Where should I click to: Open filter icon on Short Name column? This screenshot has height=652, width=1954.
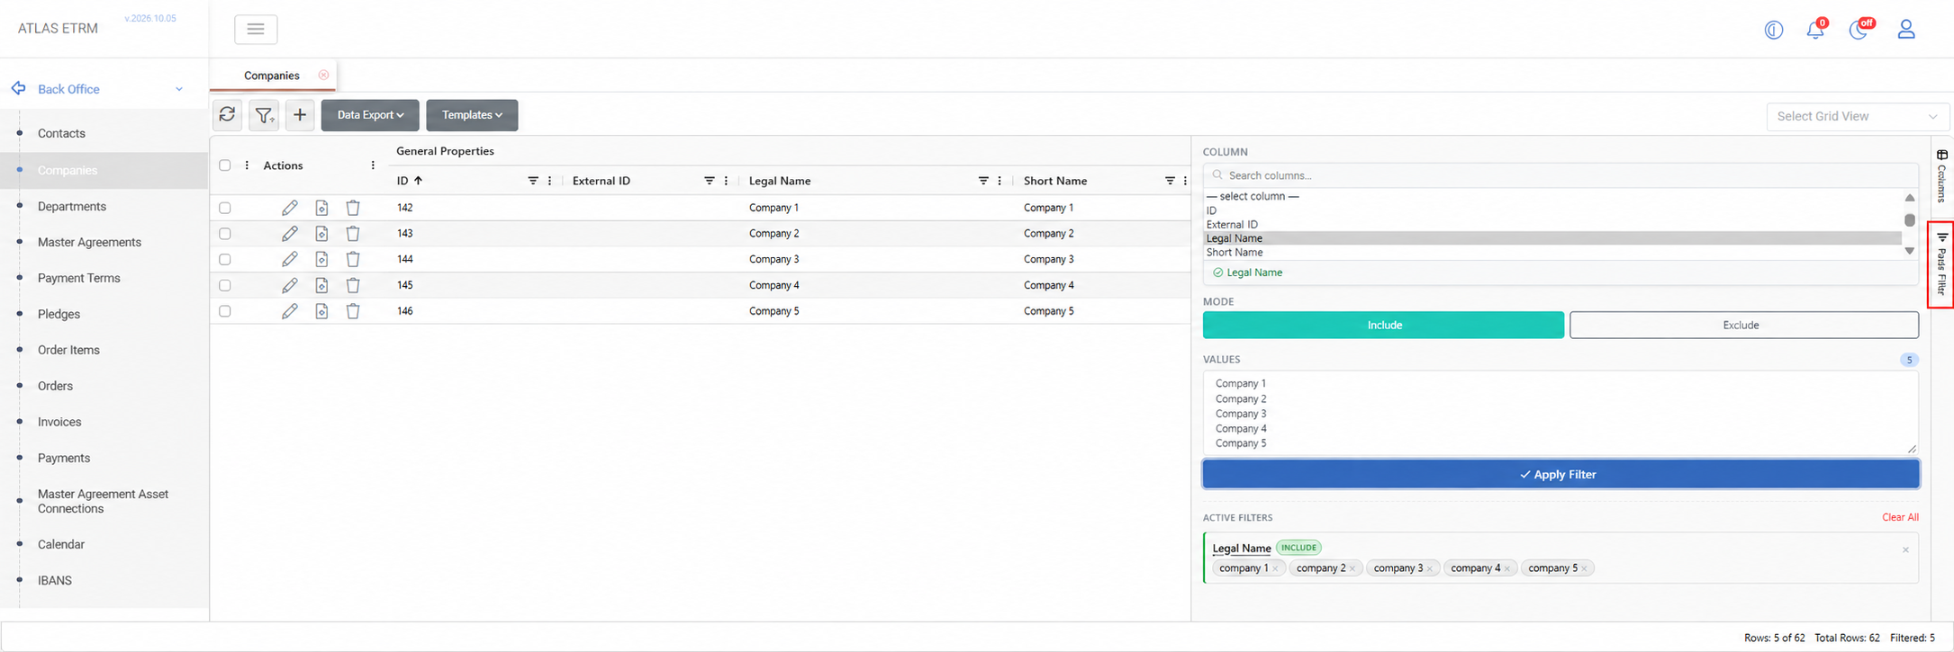tap(1170, 181)
